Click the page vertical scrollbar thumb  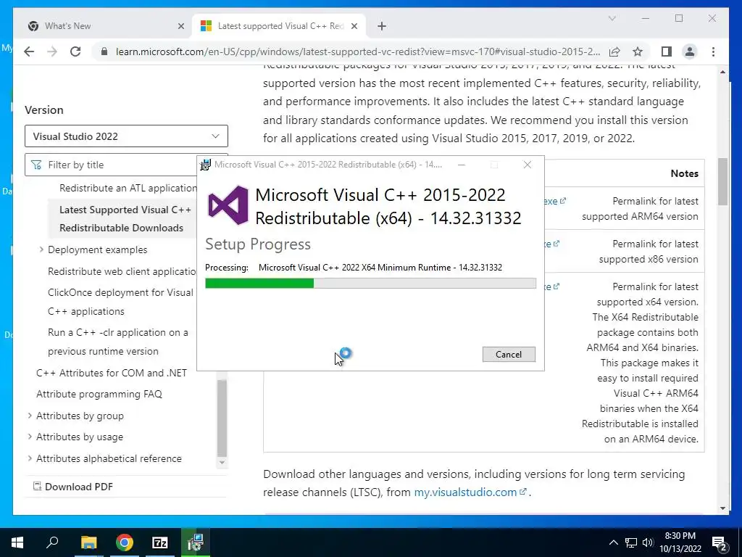point(722,182)
